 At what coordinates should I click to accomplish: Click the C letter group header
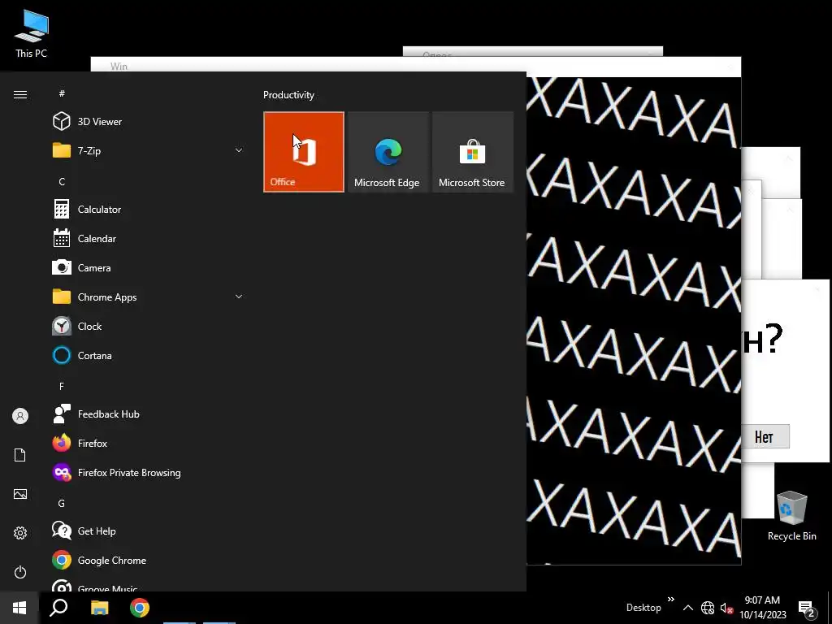pos(62,181)
